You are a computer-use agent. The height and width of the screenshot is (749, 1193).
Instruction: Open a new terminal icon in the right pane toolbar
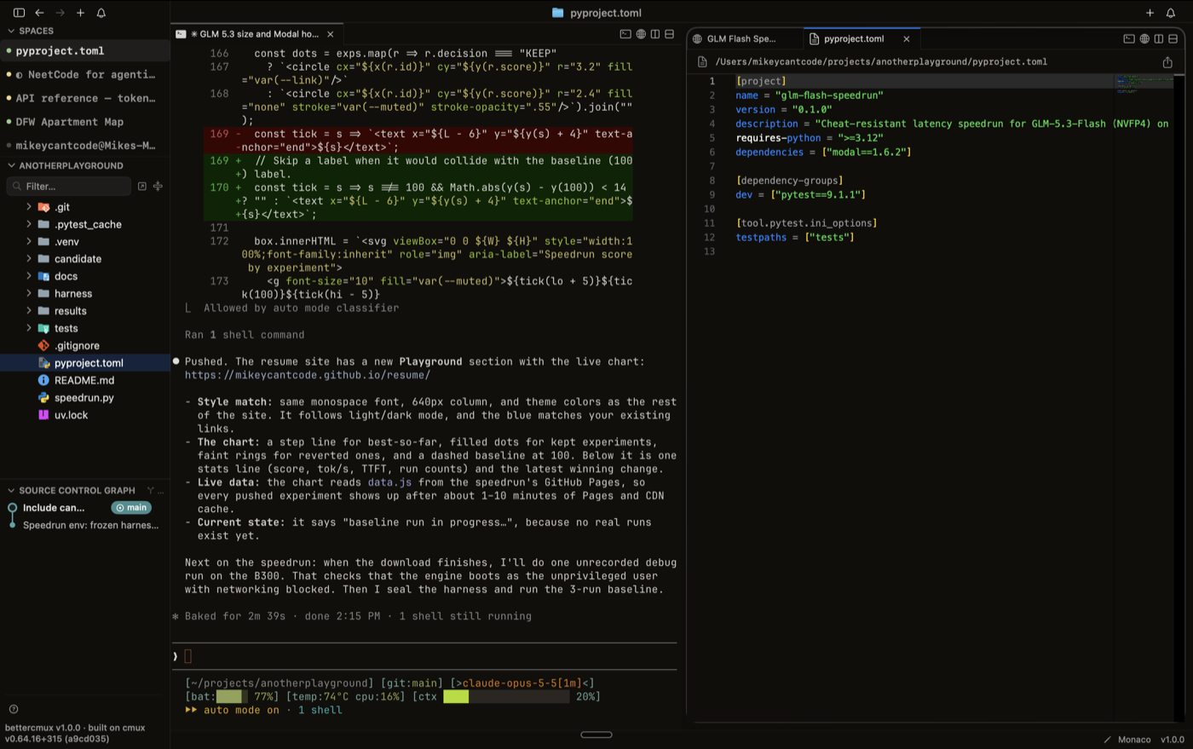[x=1129, y=38]
